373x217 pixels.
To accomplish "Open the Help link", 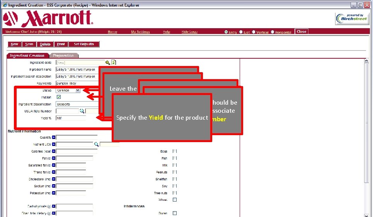I will click(166, 32).
